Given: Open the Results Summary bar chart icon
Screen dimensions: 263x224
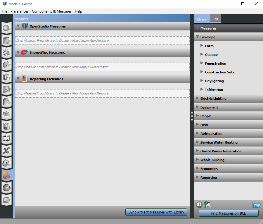Looking at the screenshot, I should 6,200.
